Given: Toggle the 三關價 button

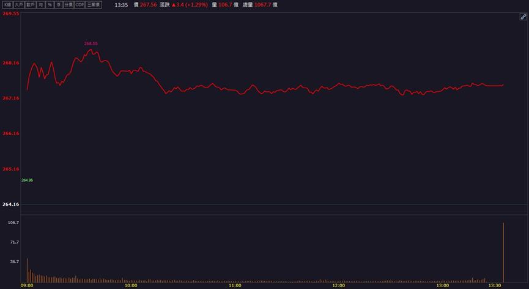Looking at the screenshot, I should (94, 5).
